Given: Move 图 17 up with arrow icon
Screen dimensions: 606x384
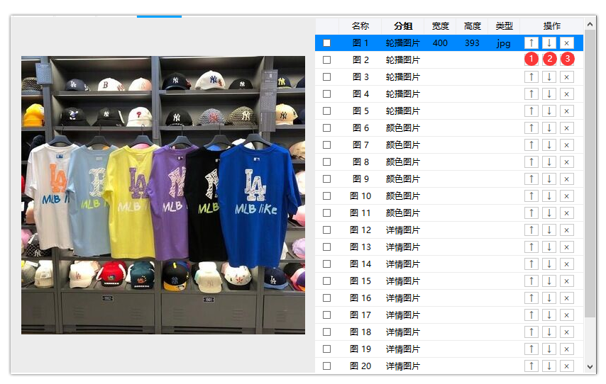Looking at the screenshot, I should (531, 315).
